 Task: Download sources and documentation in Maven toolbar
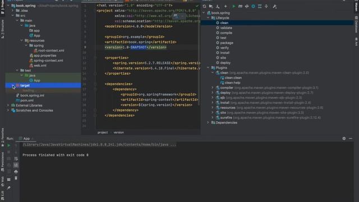pos(218,6)
